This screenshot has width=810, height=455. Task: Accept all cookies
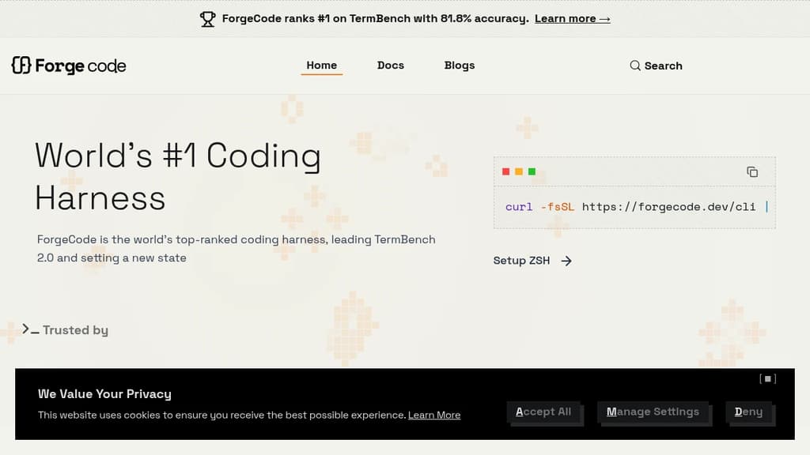point(543,412)
